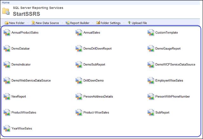Open the YearWiseSales report link

coord(22,129)
